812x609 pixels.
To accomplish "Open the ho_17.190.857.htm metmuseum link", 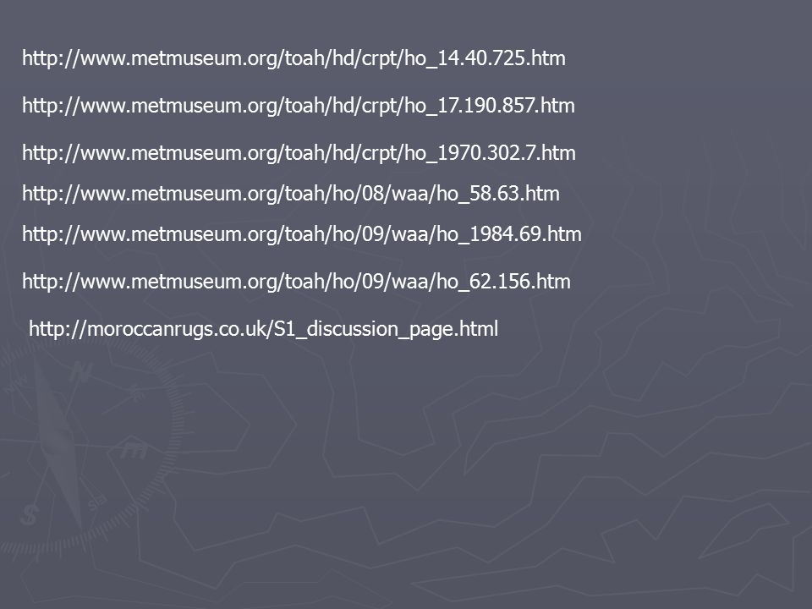I will pyautogui.click(x=299, y=106).
